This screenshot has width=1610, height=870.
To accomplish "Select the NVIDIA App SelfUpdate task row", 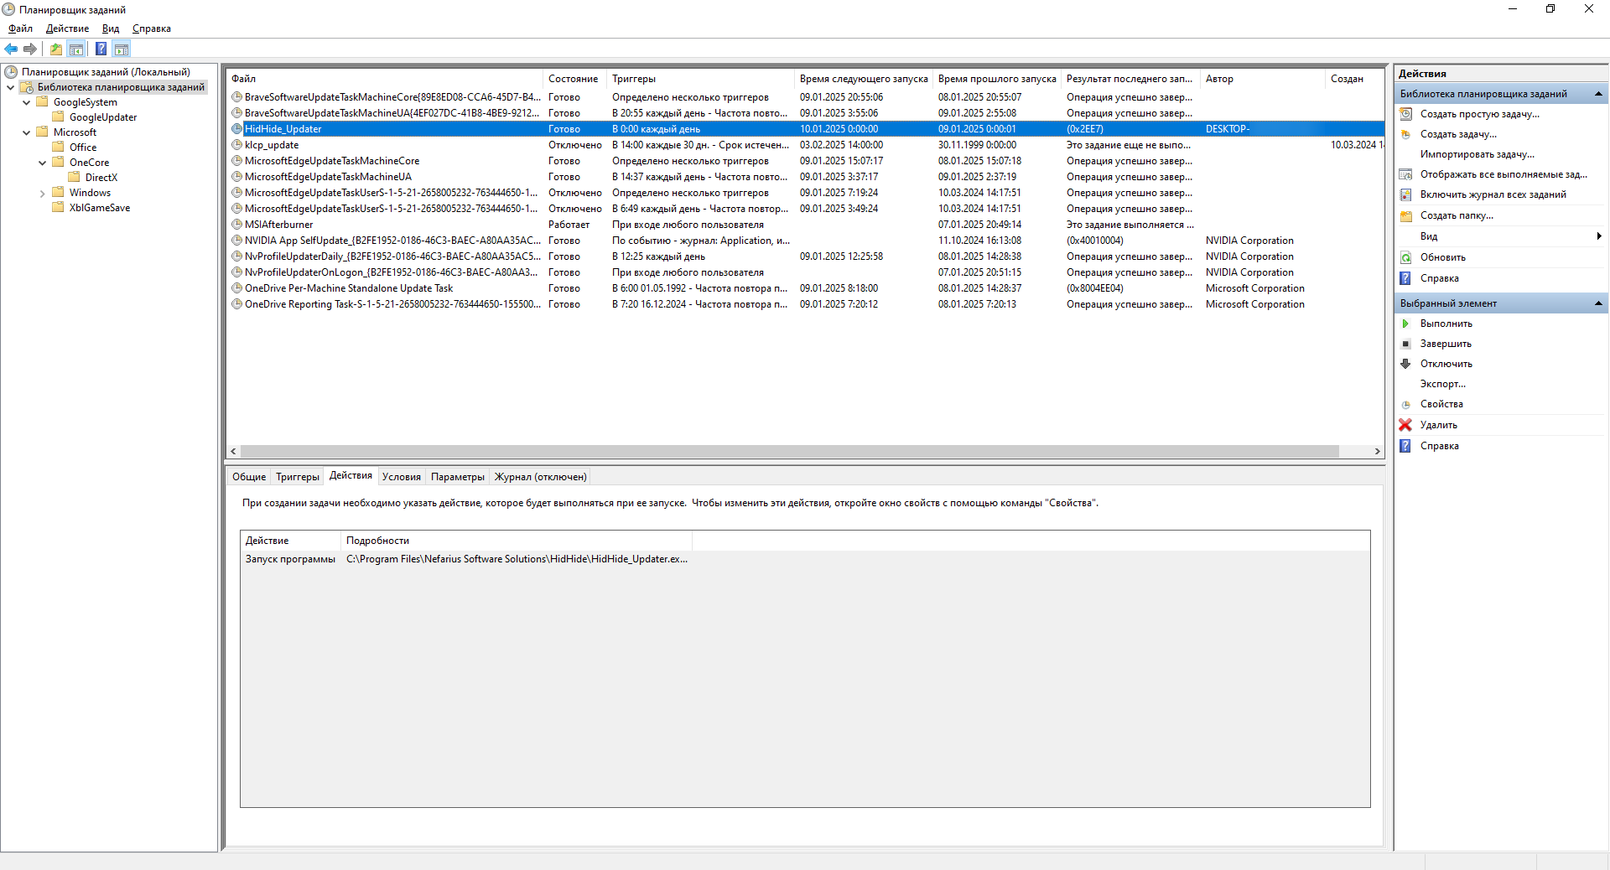I will coord(806,241).
